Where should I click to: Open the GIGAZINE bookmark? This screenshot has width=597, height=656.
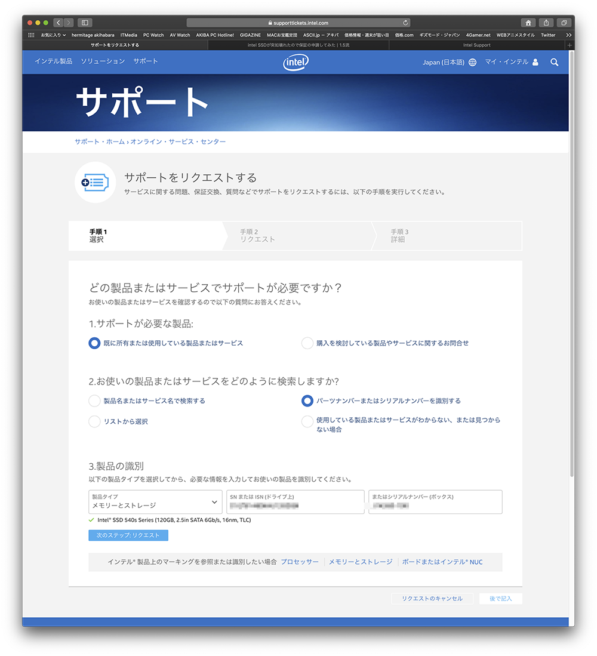tap(250, 35)
